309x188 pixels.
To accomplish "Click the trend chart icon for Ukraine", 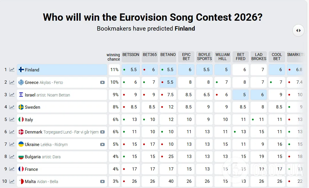I will 12,144.
